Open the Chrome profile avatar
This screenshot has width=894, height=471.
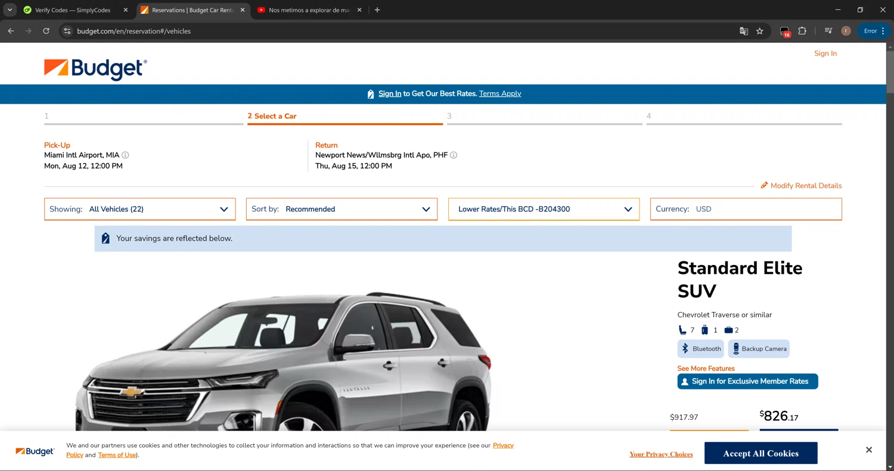point(846,31)
